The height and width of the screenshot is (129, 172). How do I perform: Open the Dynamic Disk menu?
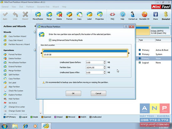pyautogui.click(x=43, y=7)
